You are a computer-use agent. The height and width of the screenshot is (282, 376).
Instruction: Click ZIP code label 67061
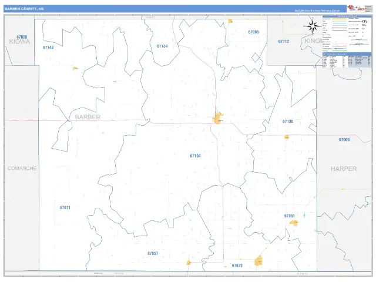click(290, 216)
